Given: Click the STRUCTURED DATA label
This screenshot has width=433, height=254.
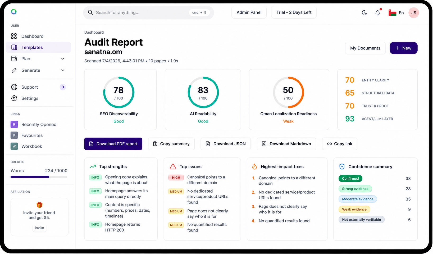Looking at the screenshot, I should (x=378, y=93).
